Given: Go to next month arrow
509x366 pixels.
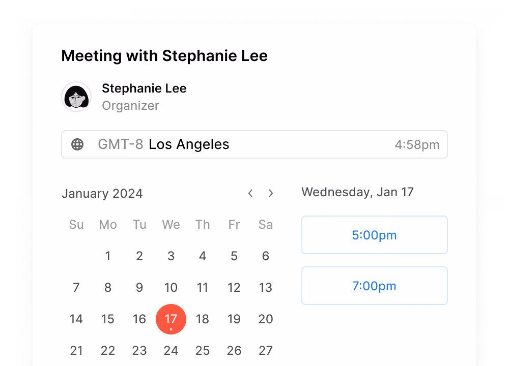Looking at the screenshot, I should [271, 193].
